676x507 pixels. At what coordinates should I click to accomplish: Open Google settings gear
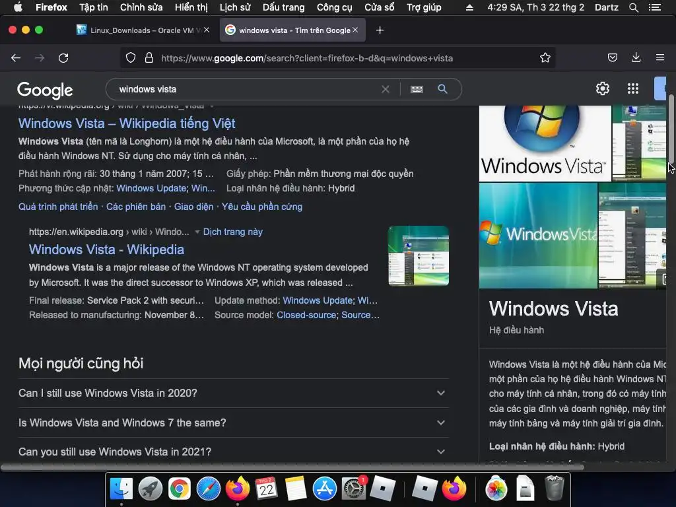[602, 88]
